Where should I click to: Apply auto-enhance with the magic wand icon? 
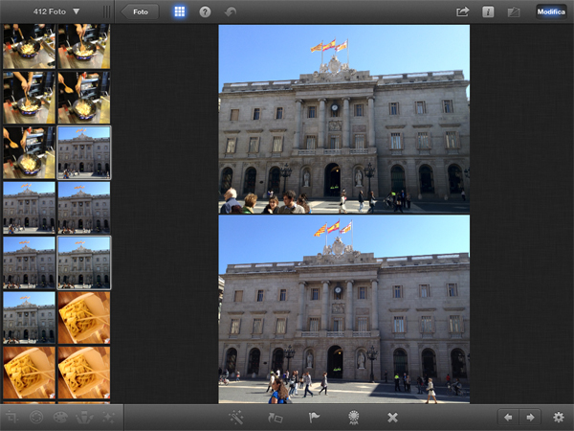coord(235,417)
